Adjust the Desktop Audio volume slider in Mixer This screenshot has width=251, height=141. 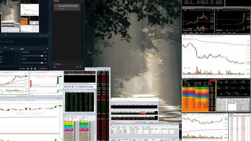[x=32, y=56]
